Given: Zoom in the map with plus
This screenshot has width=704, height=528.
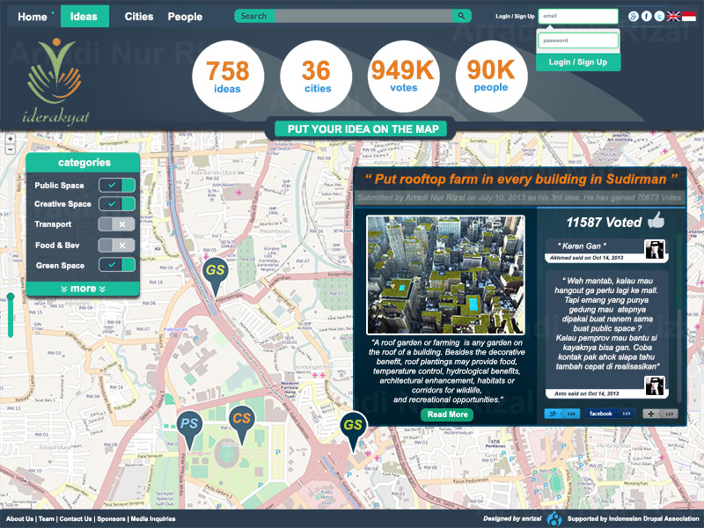Looking at the screenshot, I should tap(10, 139).
